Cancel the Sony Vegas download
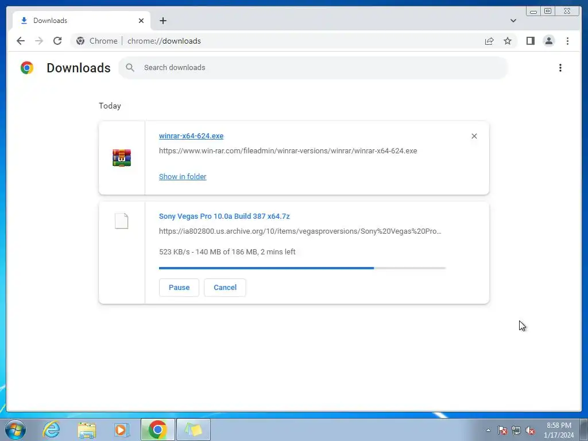The width and height of the screenshot is (588, 441). tap(225, 288)
